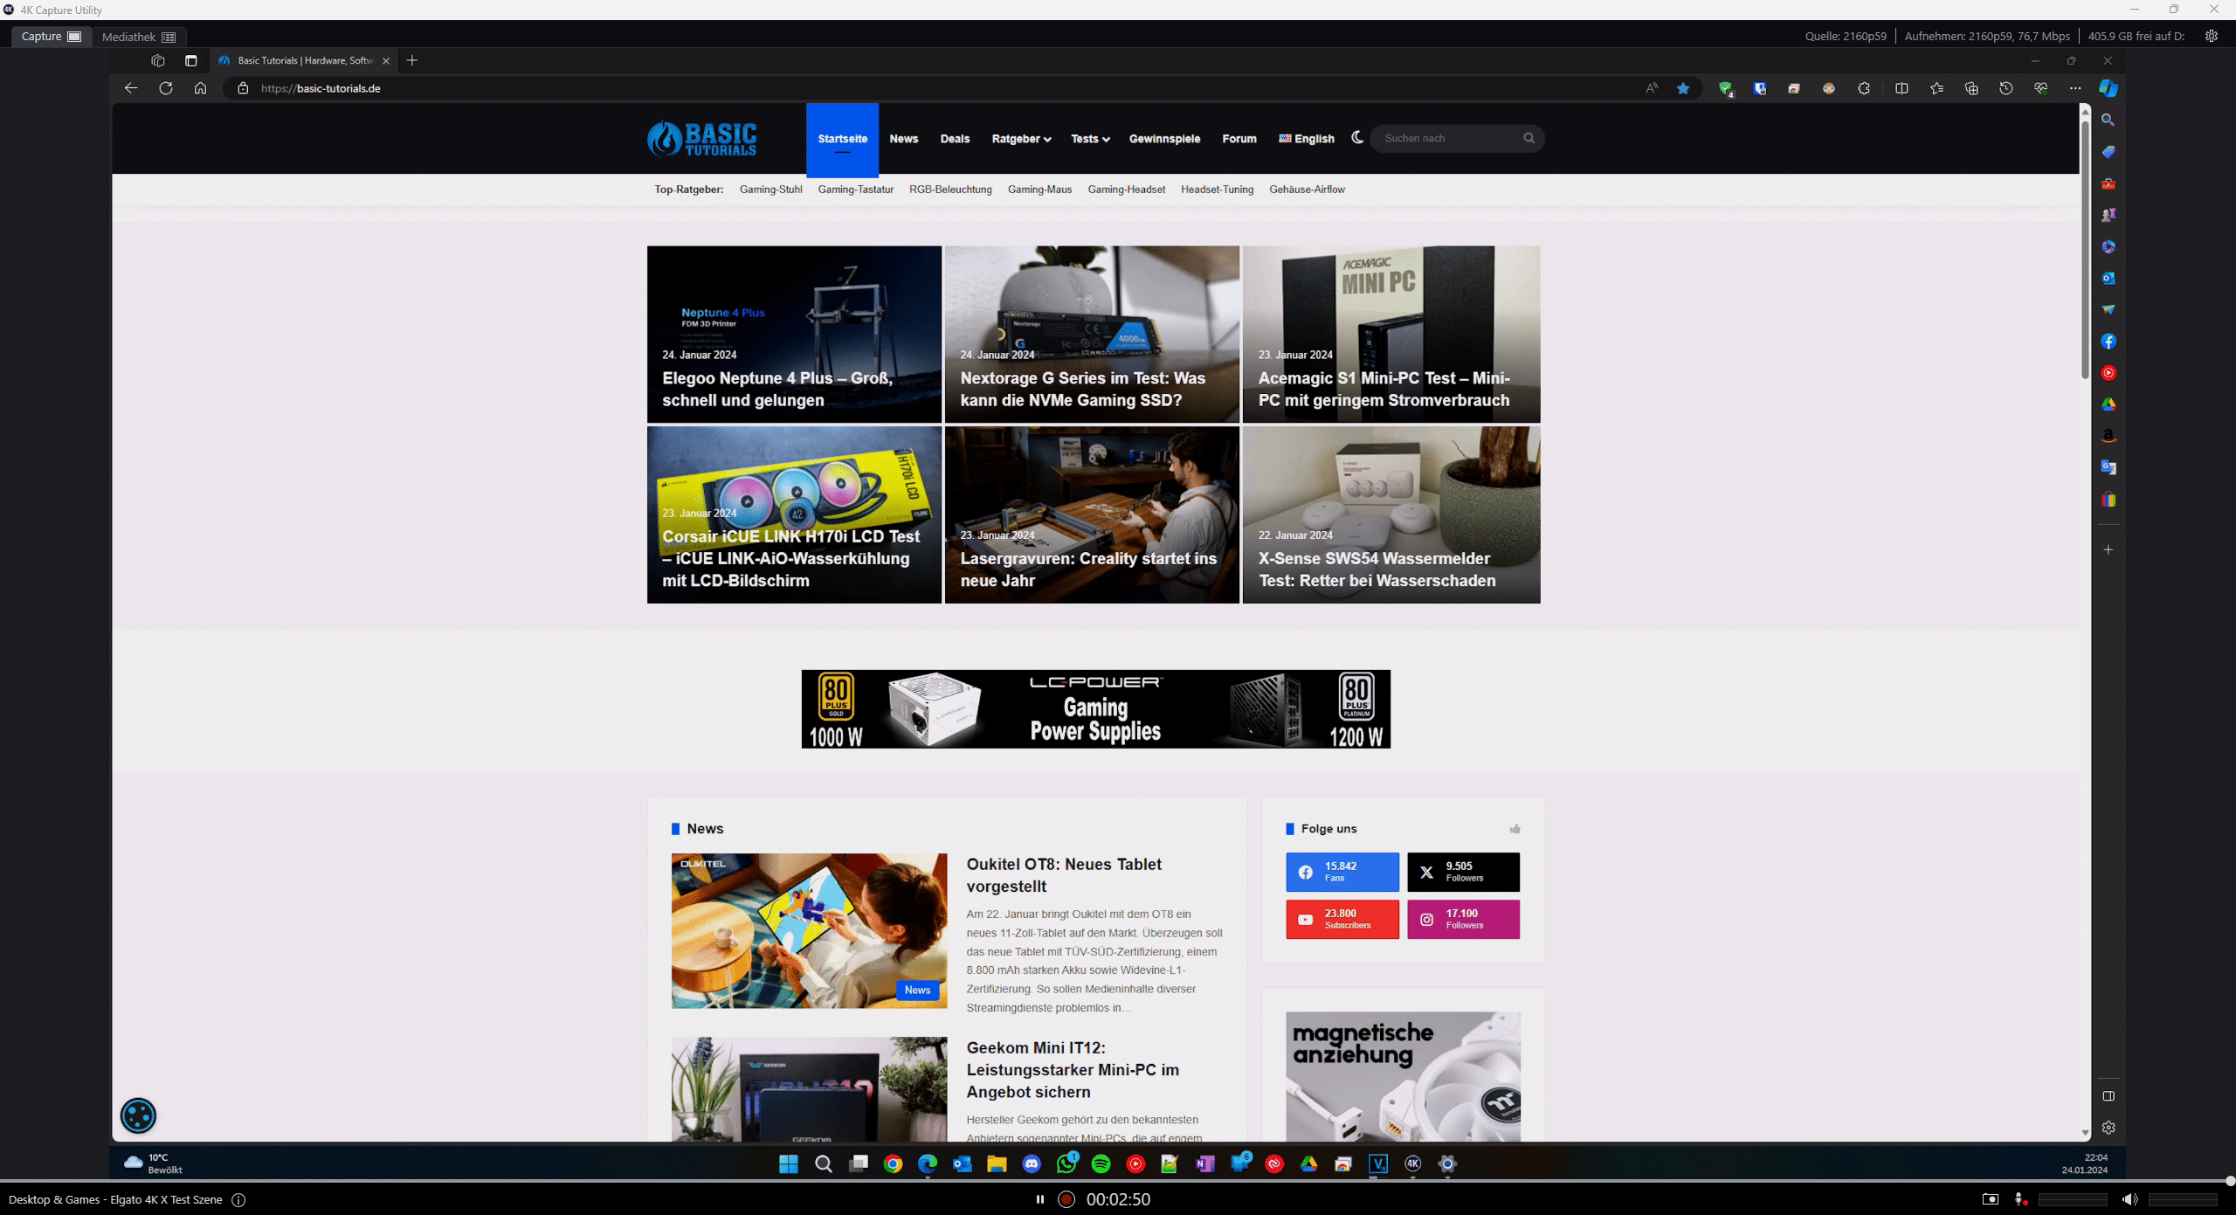
Task: Open Copilot icon in browser sidebar
Action: (x=2108, y=88)
